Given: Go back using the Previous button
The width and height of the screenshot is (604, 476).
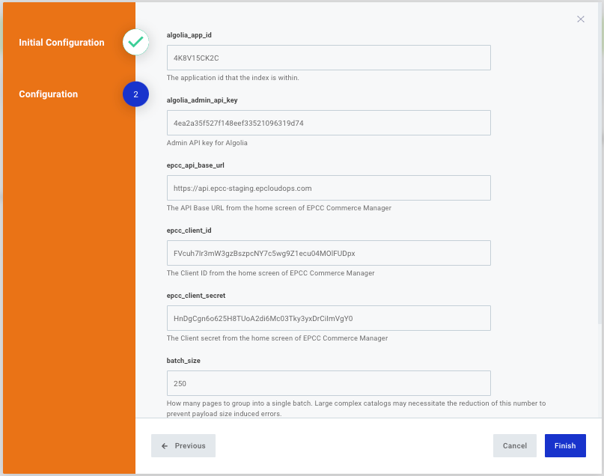Looking at the screenshot, I should coord(183,445).
